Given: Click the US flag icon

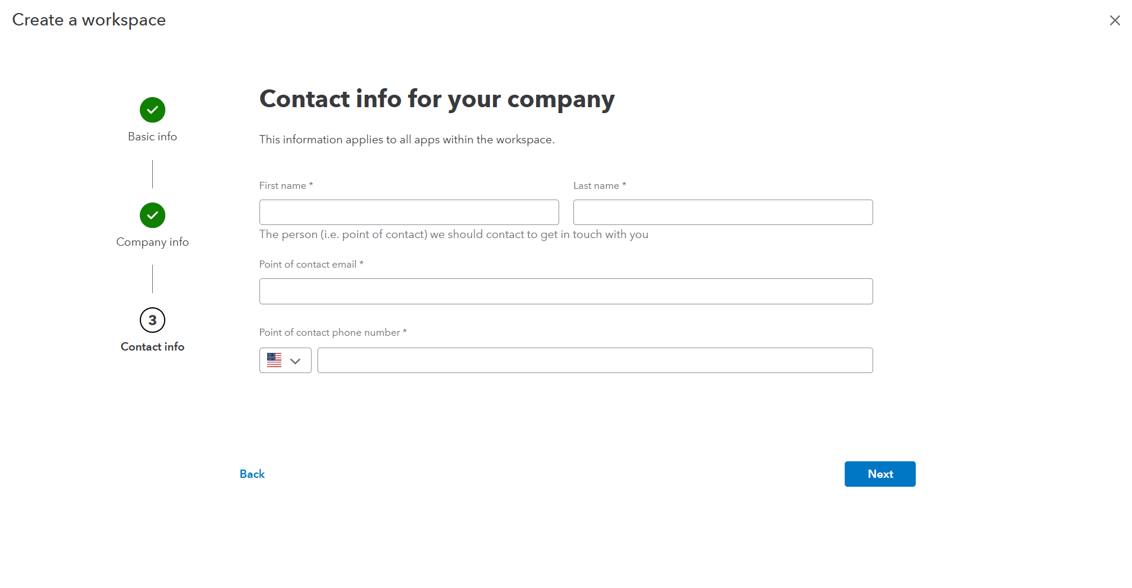Looking at the screenshot, I should point(274,360).
